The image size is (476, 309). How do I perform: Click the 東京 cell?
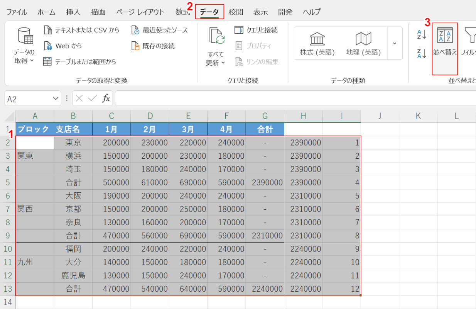coord(73,143)
